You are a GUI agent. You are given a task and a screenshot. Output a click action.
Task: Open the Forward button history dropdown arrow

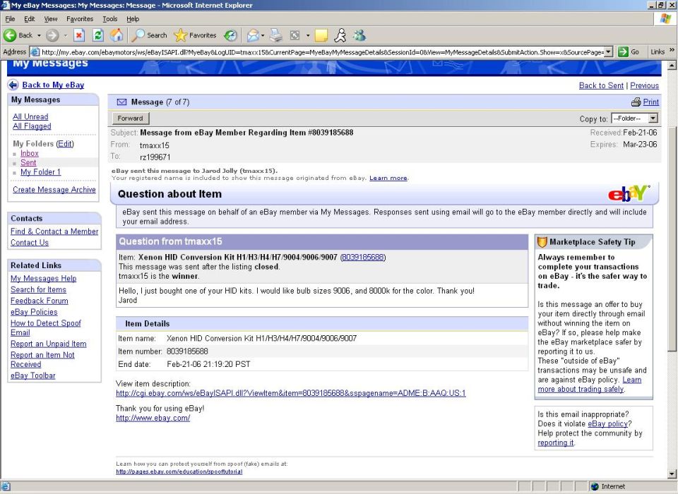66,35
